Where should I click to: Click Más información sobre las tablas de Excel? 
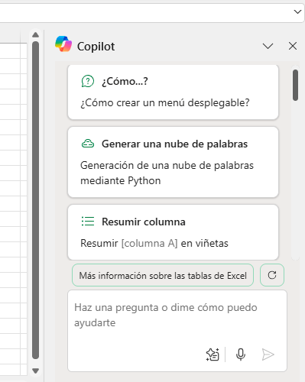(x=163, y=275)
